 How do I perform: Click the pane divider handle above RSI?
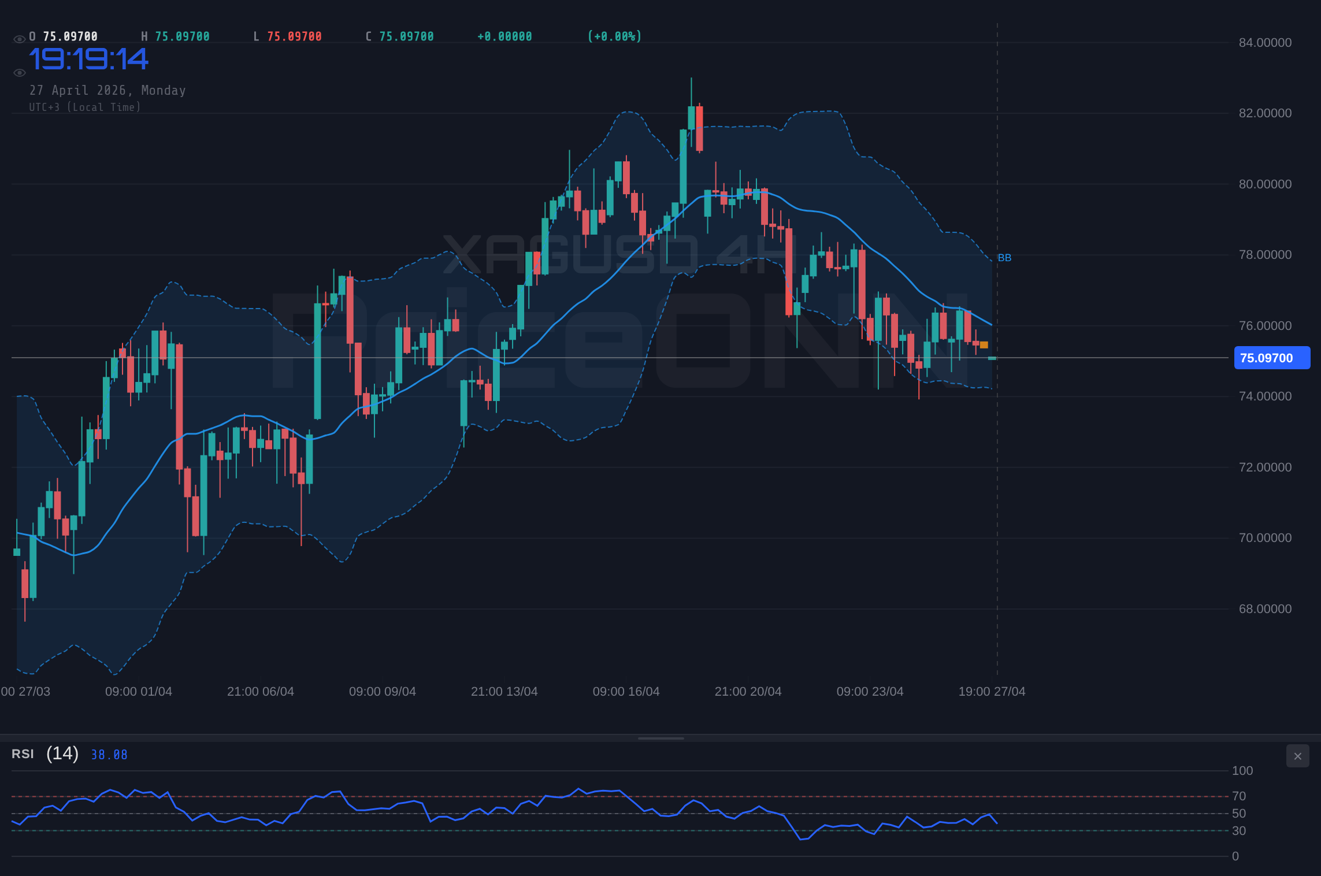pyautogui.click(x=660, y=738)
